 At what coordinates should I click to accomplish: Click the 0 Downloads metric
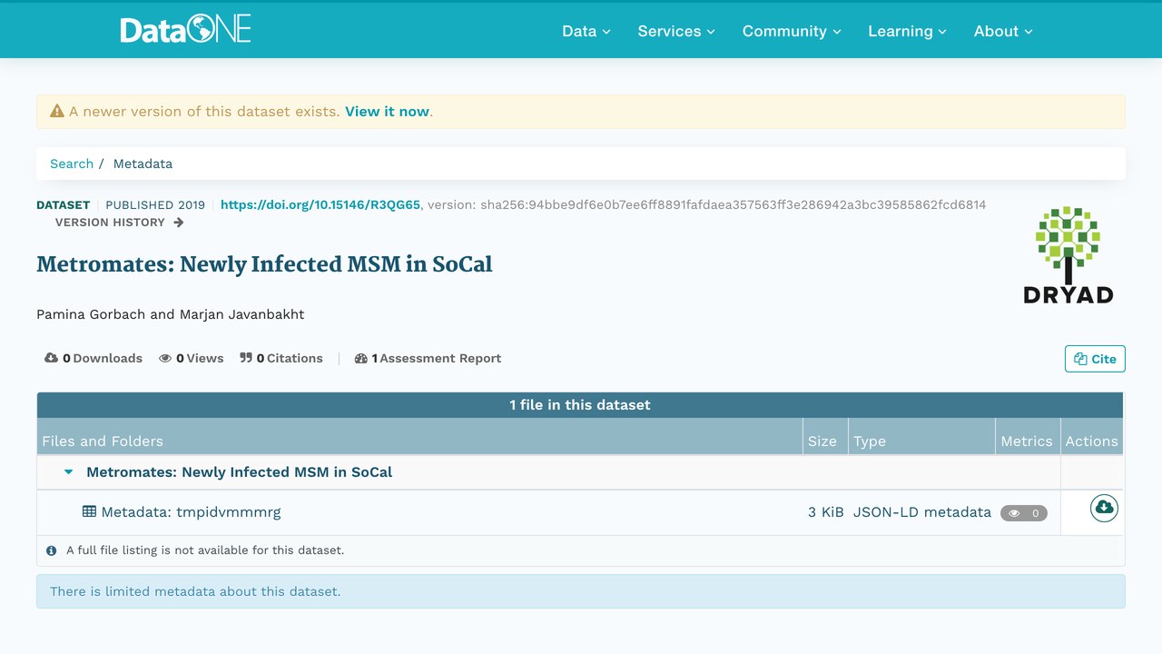click(94, 359)
